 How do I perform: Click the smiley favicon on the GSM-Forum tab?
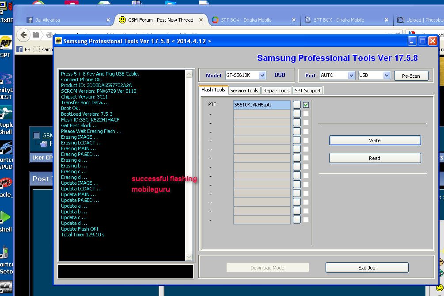point(122,20)
